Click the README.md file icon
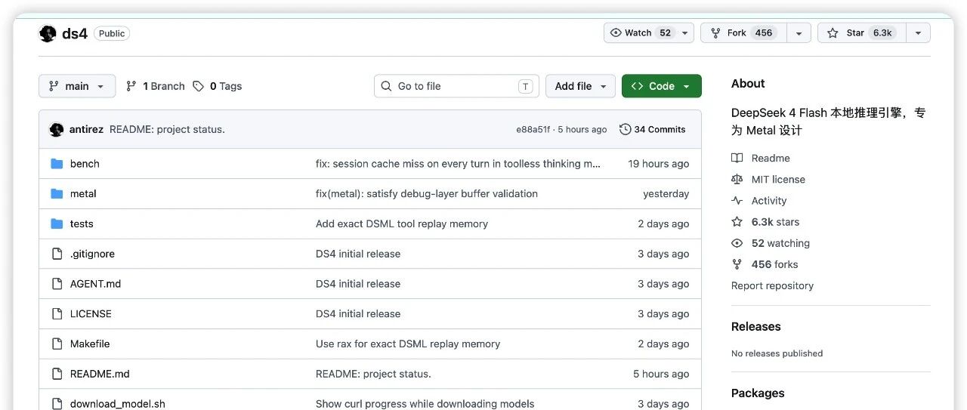967x410 pixels. [57, 374]
